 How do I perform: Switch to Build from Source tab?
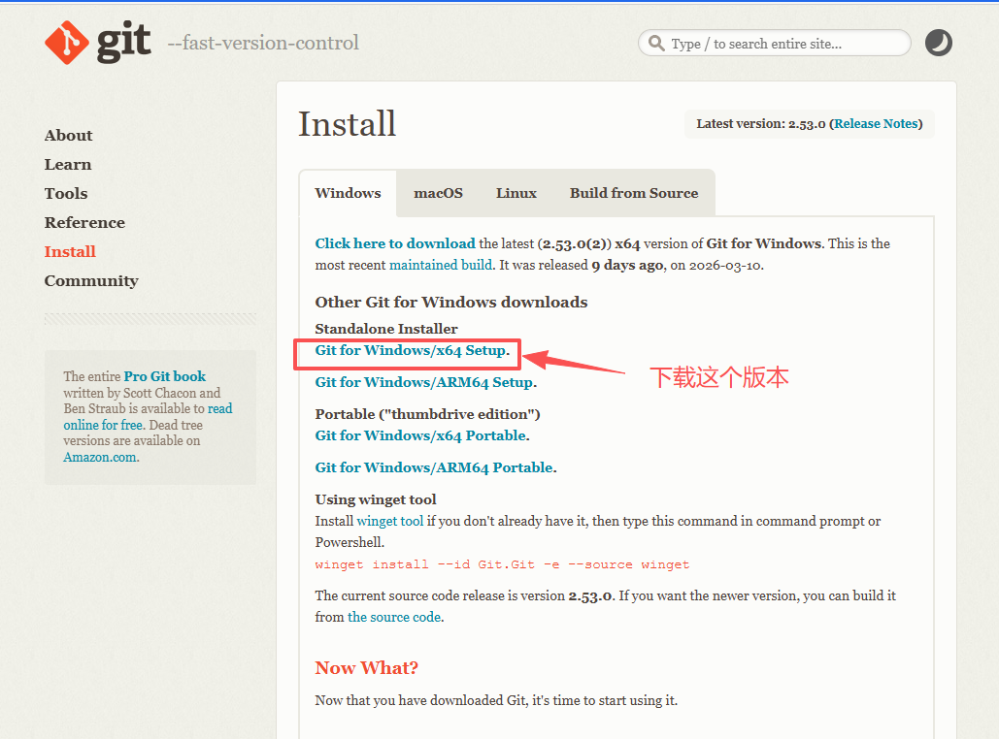click(634, 193)
